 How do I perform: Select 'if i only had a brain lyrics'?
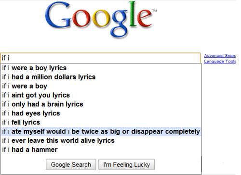101,104
